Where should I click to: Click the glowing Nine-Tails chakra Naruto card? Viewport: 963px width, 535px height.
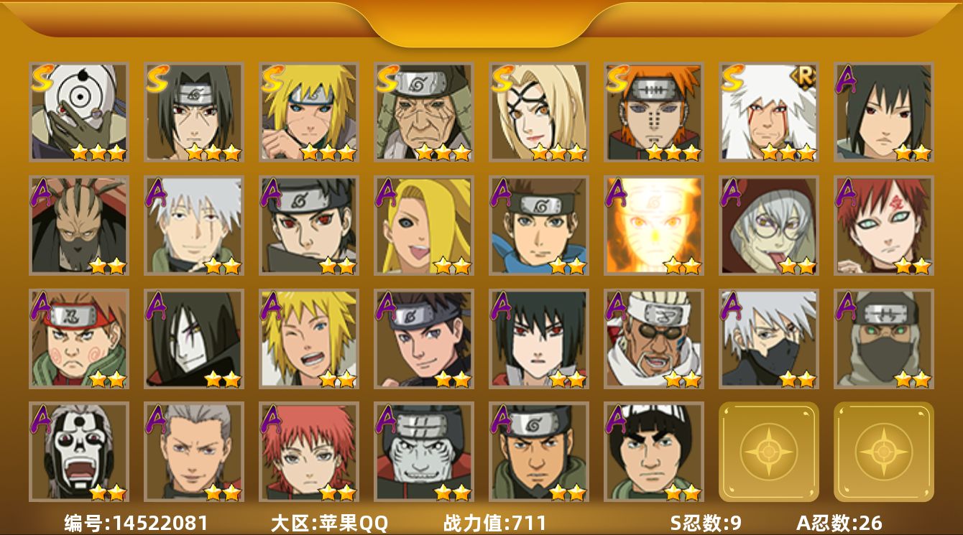(x=654, y=225)
